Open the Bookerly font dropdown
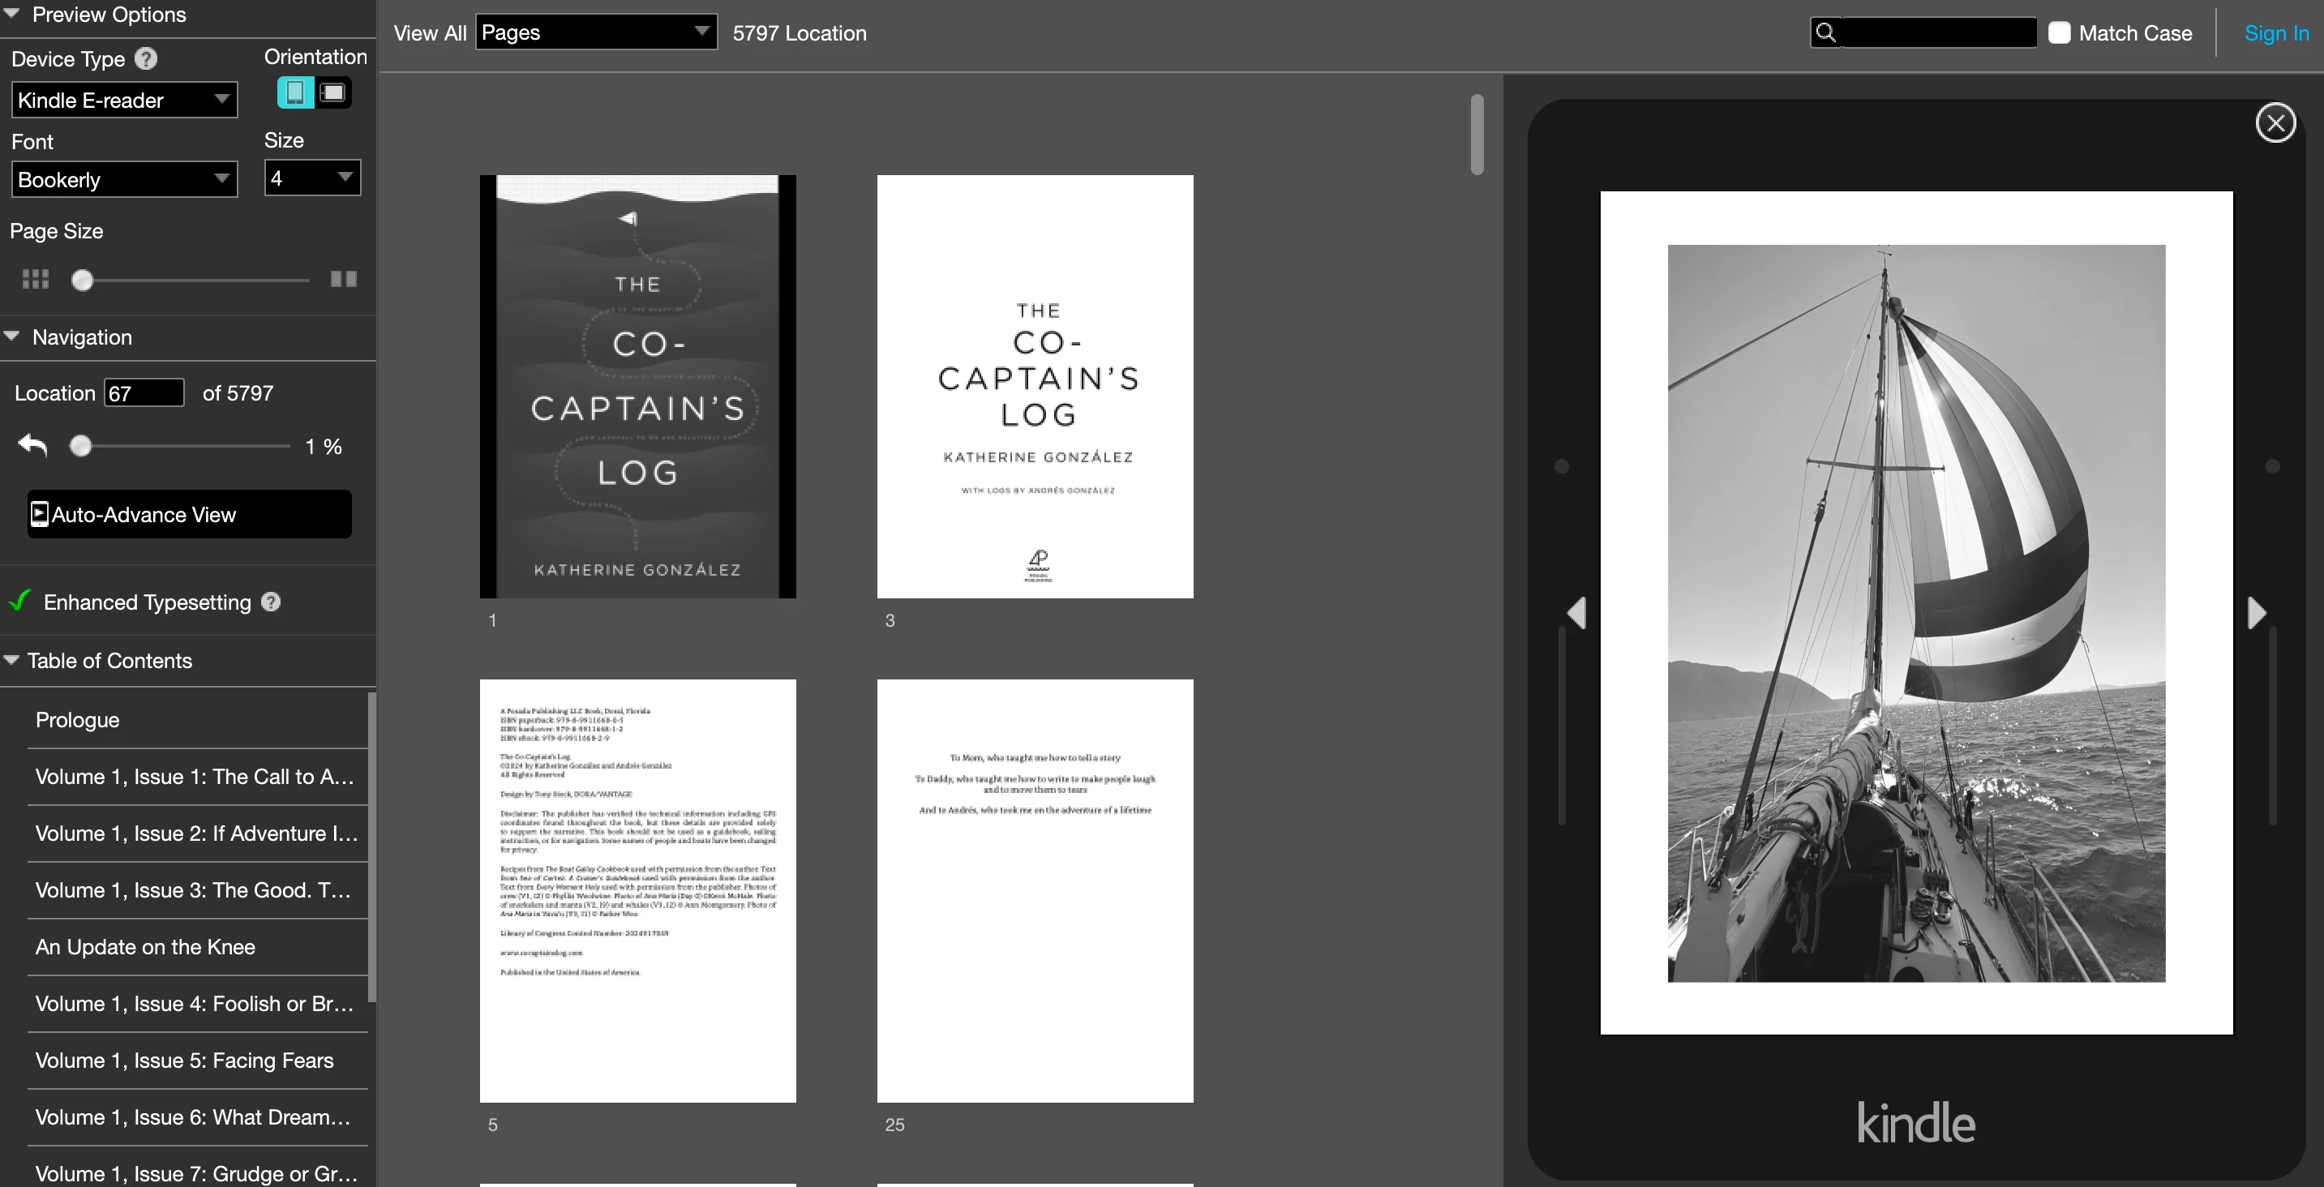 pos(125,179)
